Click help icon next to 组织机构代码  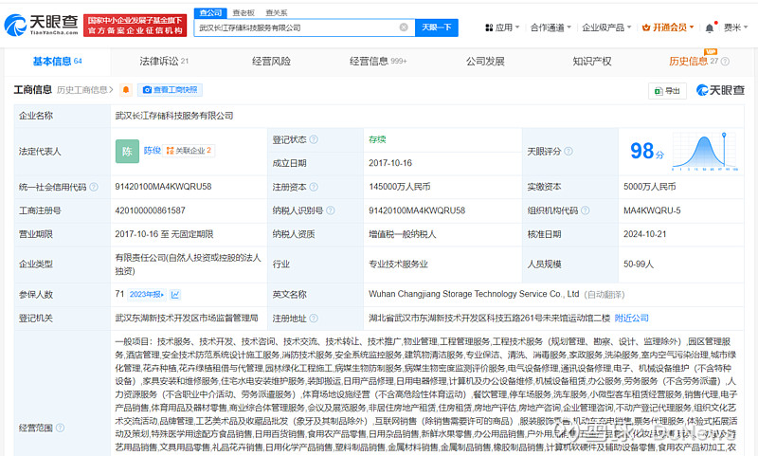point(585,210)
